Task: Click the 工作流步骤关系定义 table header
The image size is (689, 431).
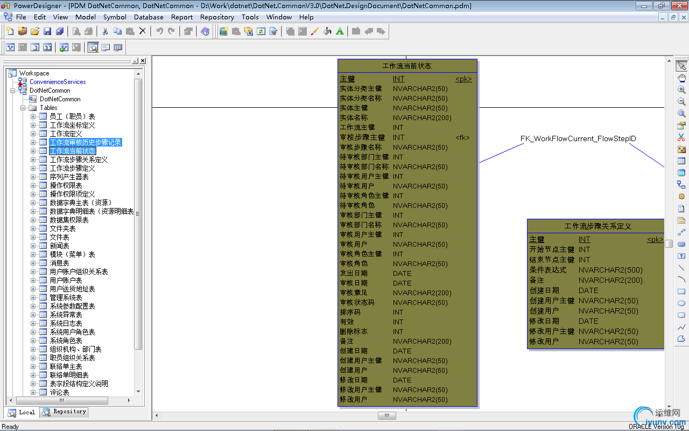Action: (597, 226)
